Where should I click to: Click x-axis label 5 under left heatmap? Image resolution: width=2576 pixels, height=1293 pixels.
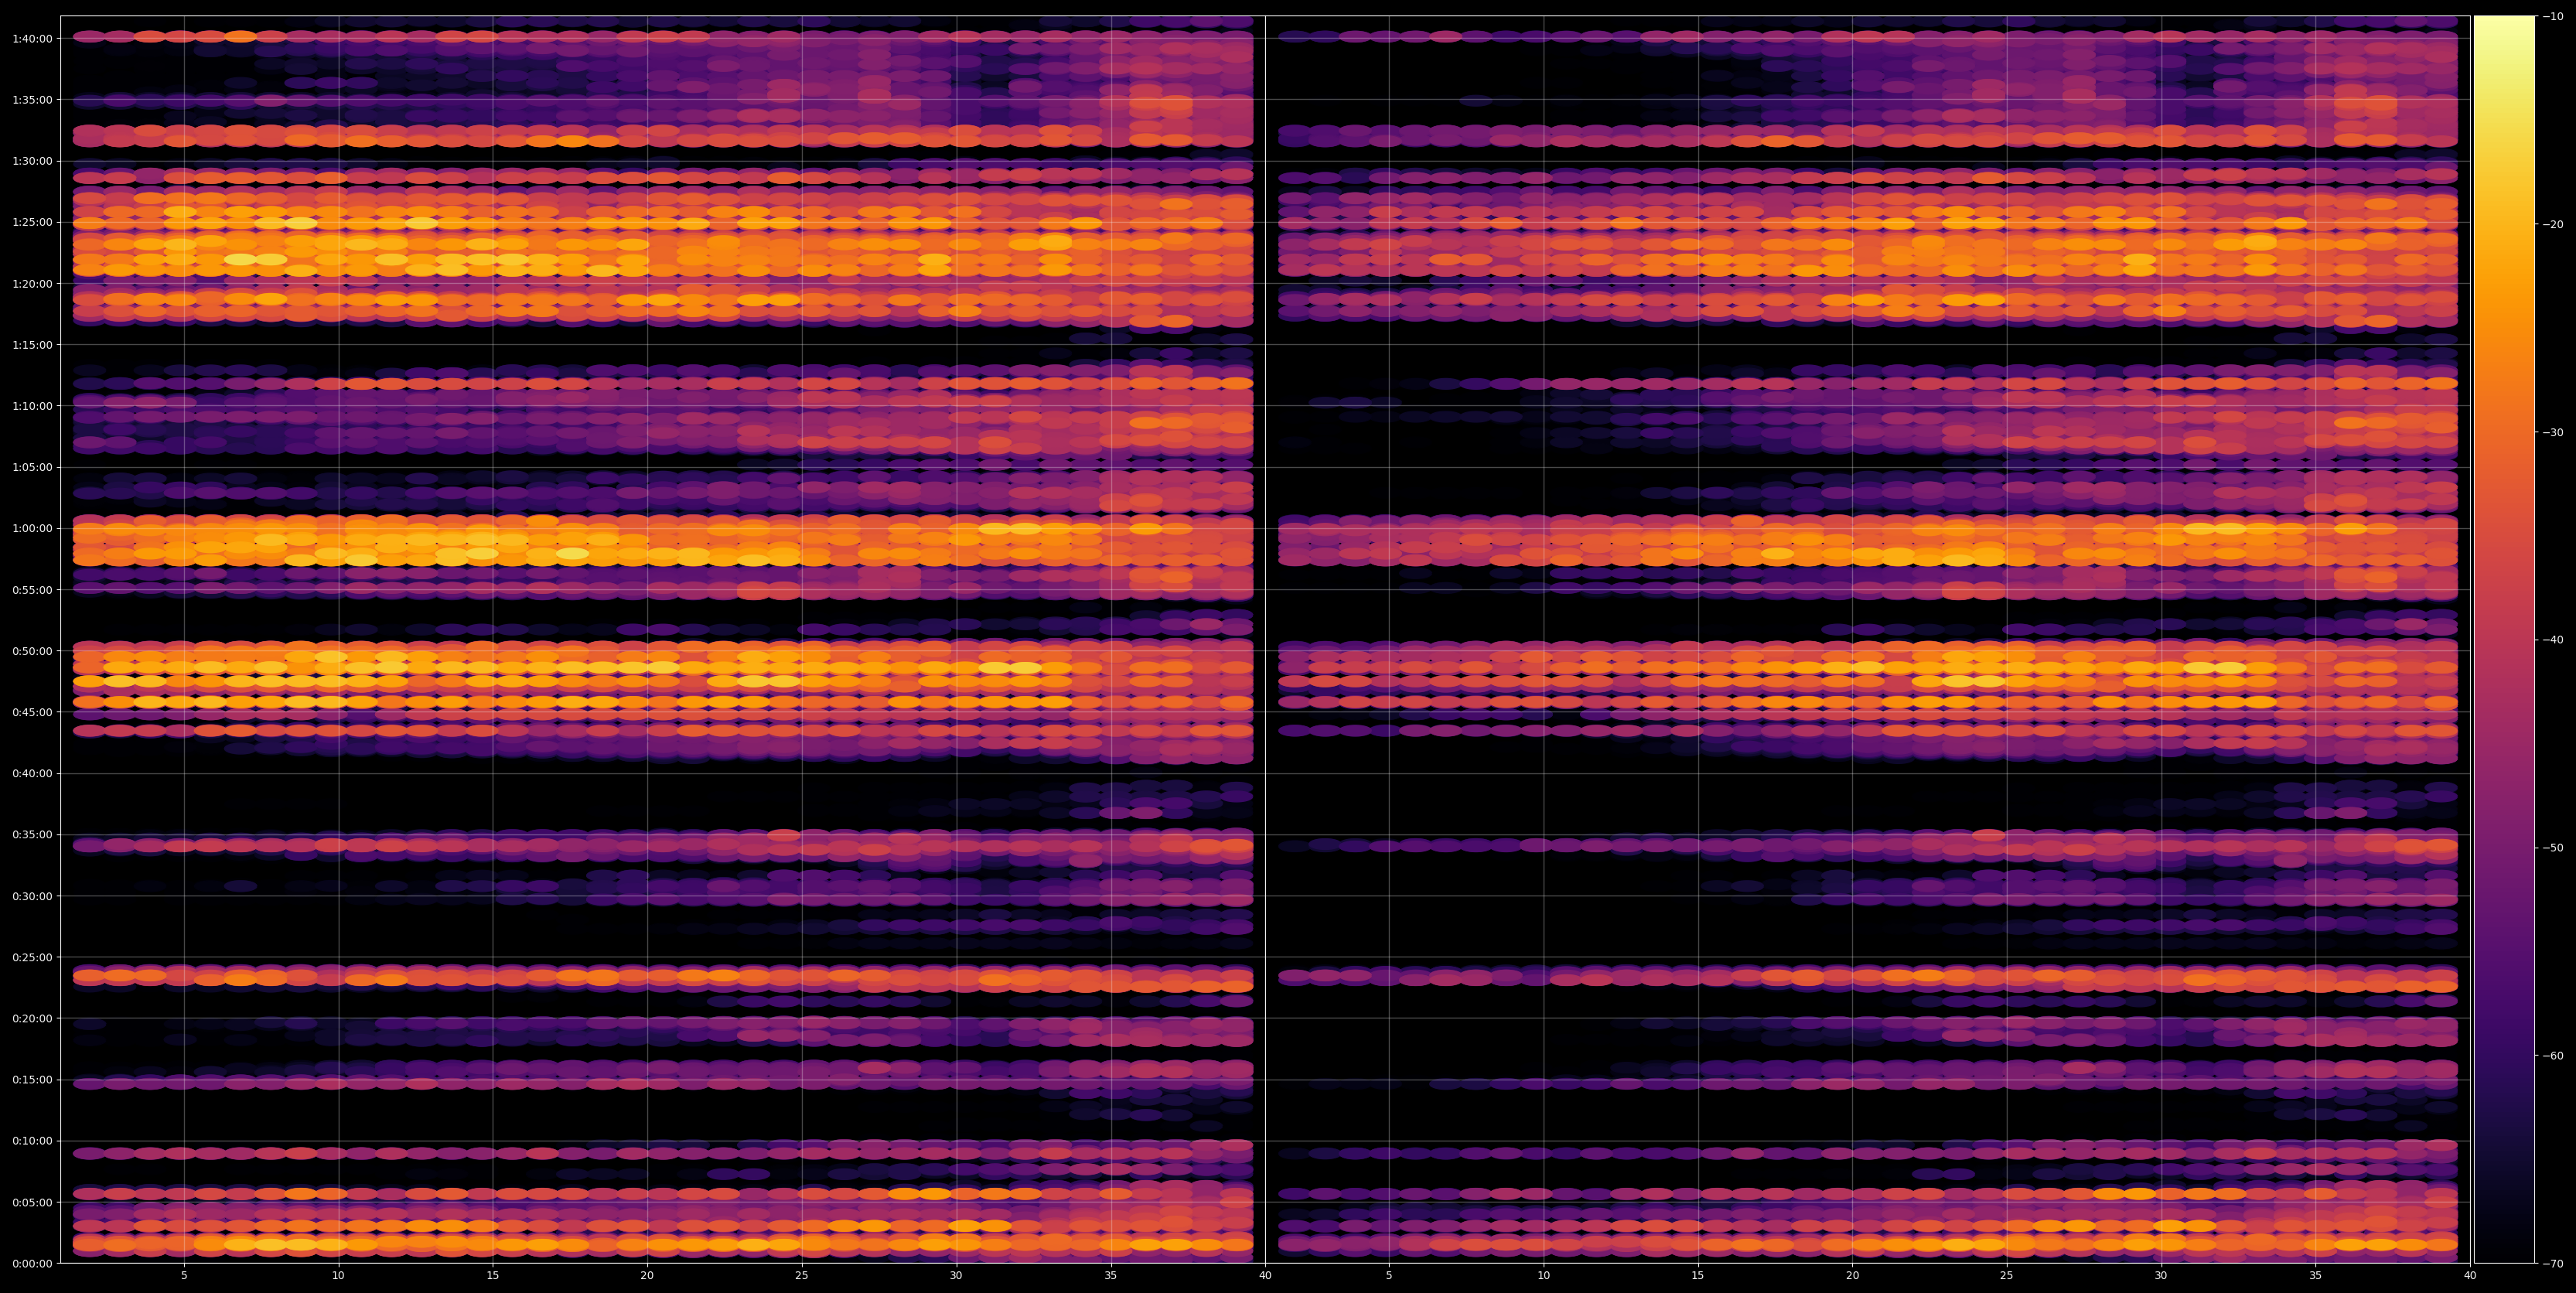[x=184, y=1276]
